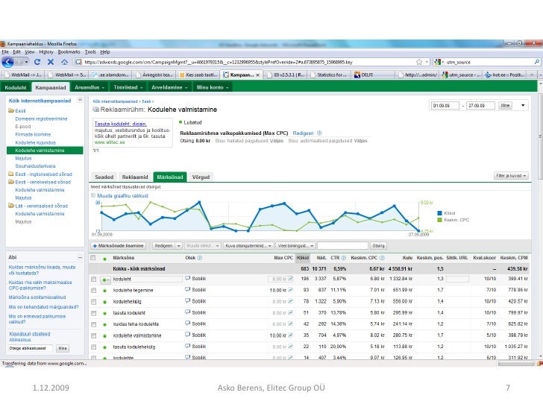Check the box beside kodulehe tegemine
This screenshot has width=543, height=407.
(x=94, y=289)
